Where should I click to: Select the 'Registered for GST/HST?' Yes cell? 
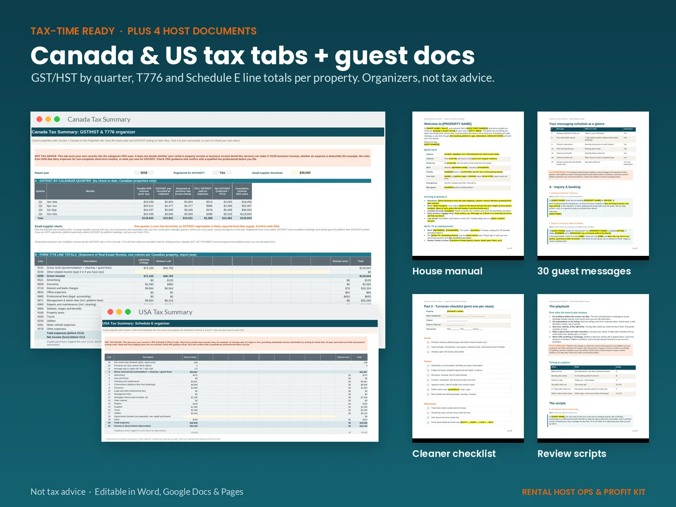coord(222,172)
